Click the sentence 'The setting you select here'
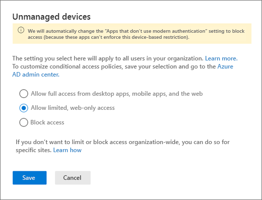Image resolution: width=262 pixels, height=200 pixels. point(108,58)
